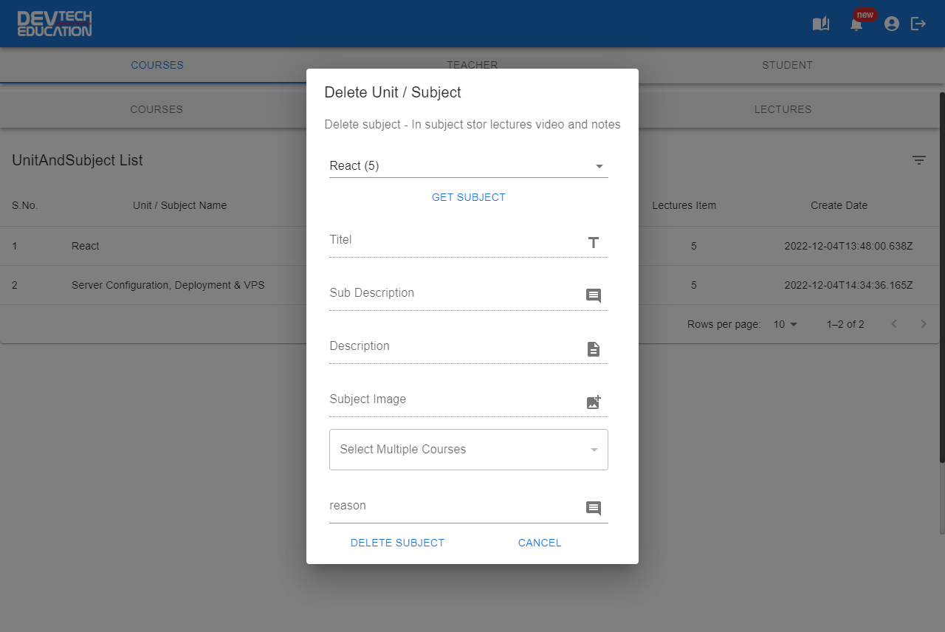
Task: Click the 'Lectures Item' column header
Action: [x=684, y=205]
